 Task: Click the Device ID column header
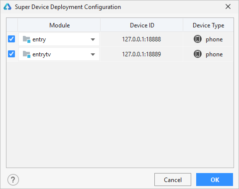coord(142,25)
